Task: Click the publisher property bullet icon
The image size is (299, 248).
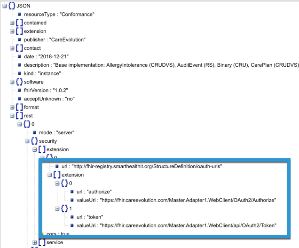Action: point(19,39)
